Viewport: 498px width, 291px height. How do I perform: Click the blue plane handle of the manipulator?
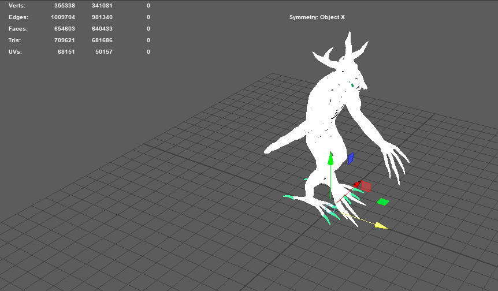click(351, 158)
